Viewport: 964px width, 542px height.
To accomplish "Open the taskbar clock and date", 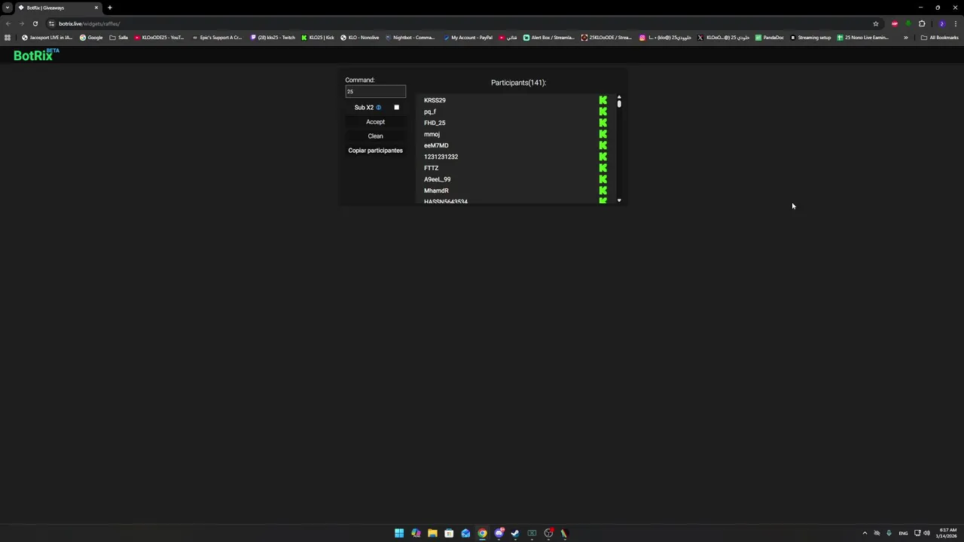I will (947, 533).
